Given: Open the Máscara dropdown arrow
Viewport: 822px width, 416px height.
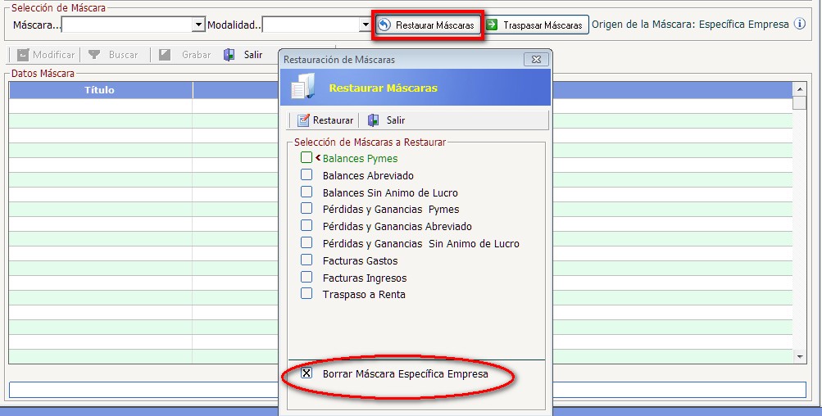Looking at the screenshot, I should 198,25.
